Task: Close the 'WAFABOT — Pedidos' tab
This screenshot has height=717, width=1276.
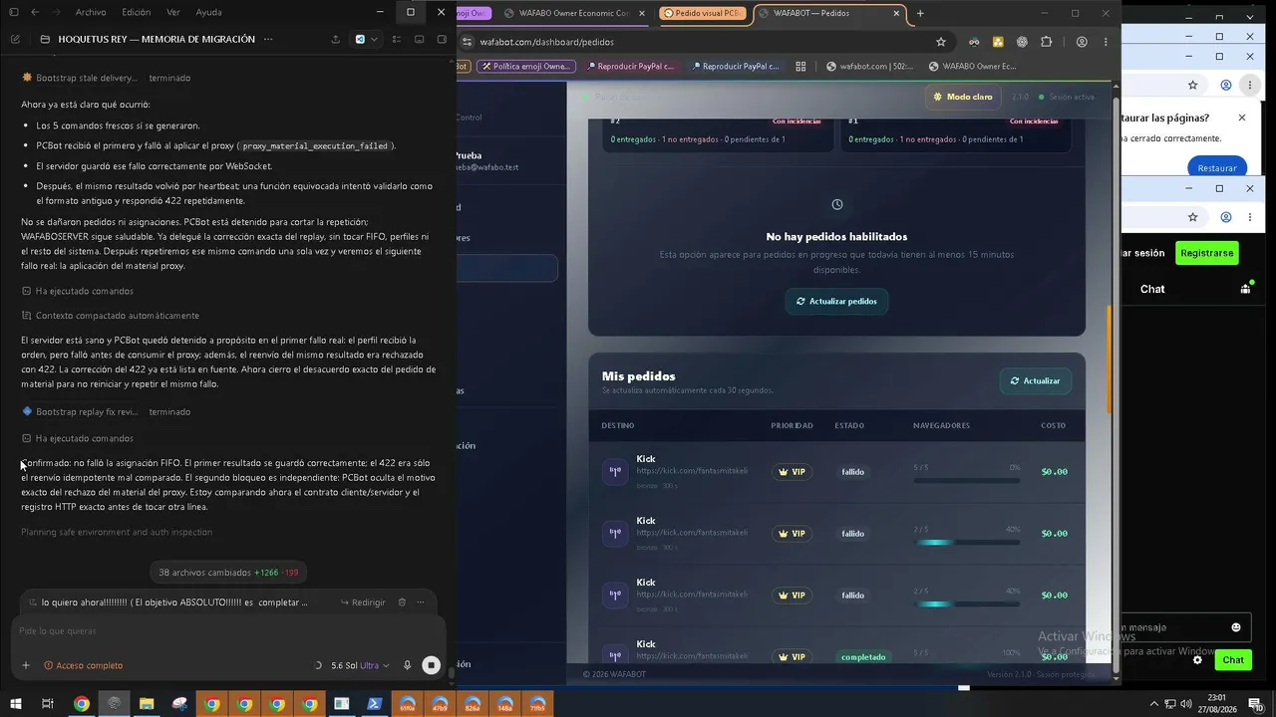Action: pyautogui.click(x=897, y=14)
